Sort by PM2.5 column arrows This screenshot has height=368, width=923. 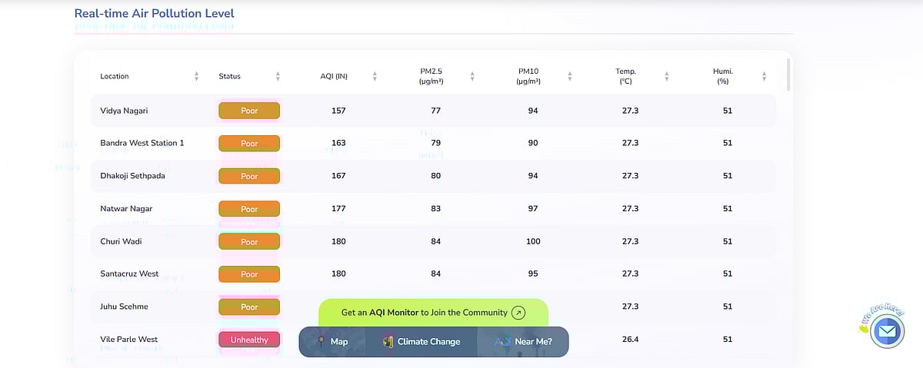coord(472,76)
